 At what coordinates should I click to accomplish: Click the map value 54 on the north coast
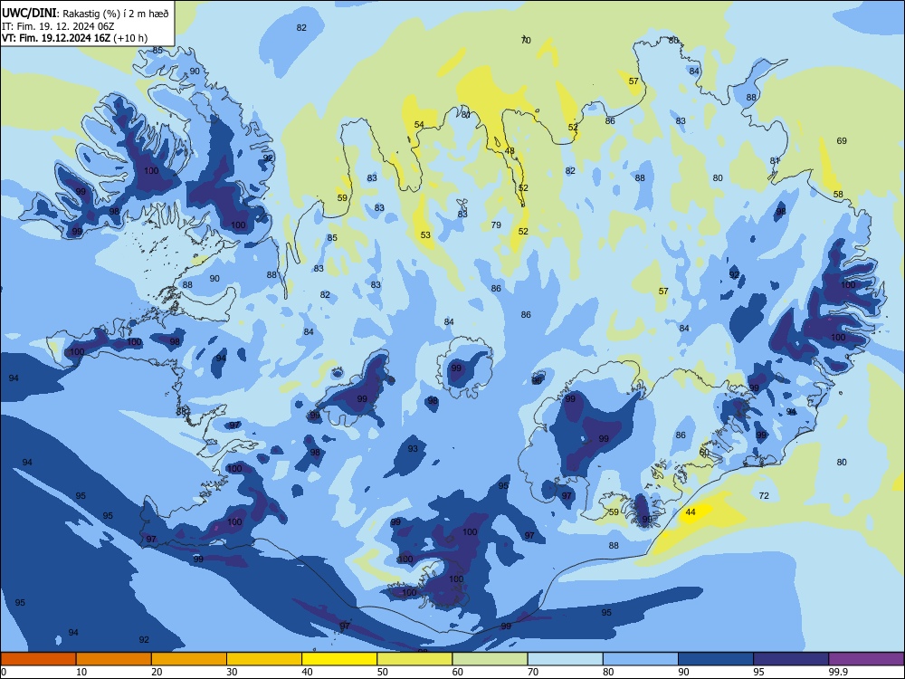point(419,124)
